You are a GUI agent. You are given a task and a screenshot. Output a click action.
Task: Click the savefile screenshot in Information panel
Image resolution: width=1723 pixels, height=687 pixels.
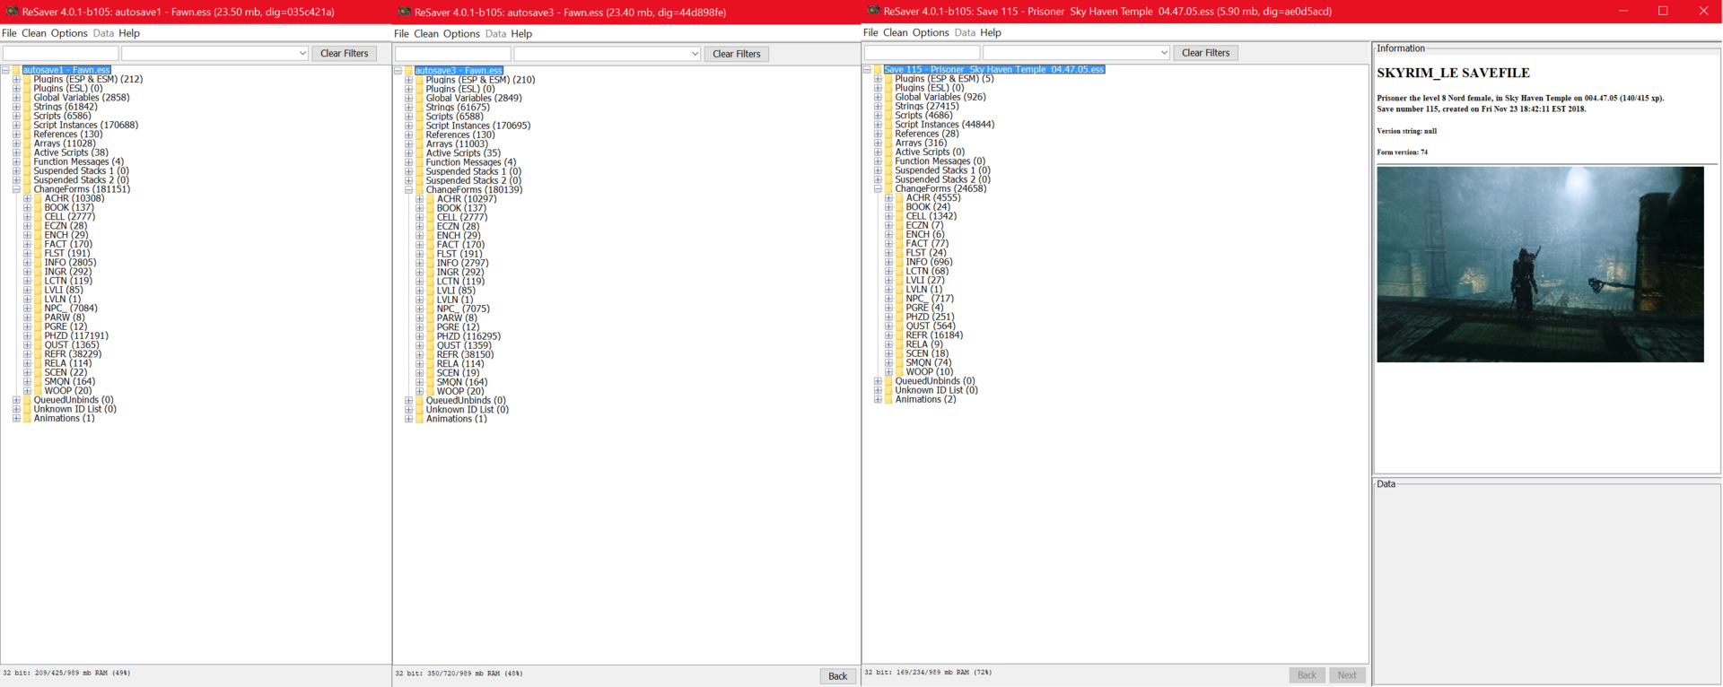[1540, 265]
